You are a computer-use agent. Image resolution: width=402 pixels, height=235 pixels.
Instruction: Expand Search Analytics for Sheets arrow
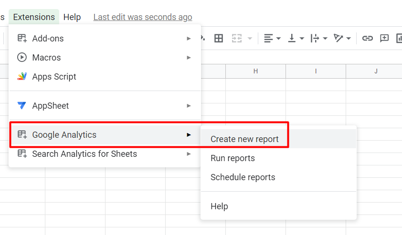click(189, 154)
